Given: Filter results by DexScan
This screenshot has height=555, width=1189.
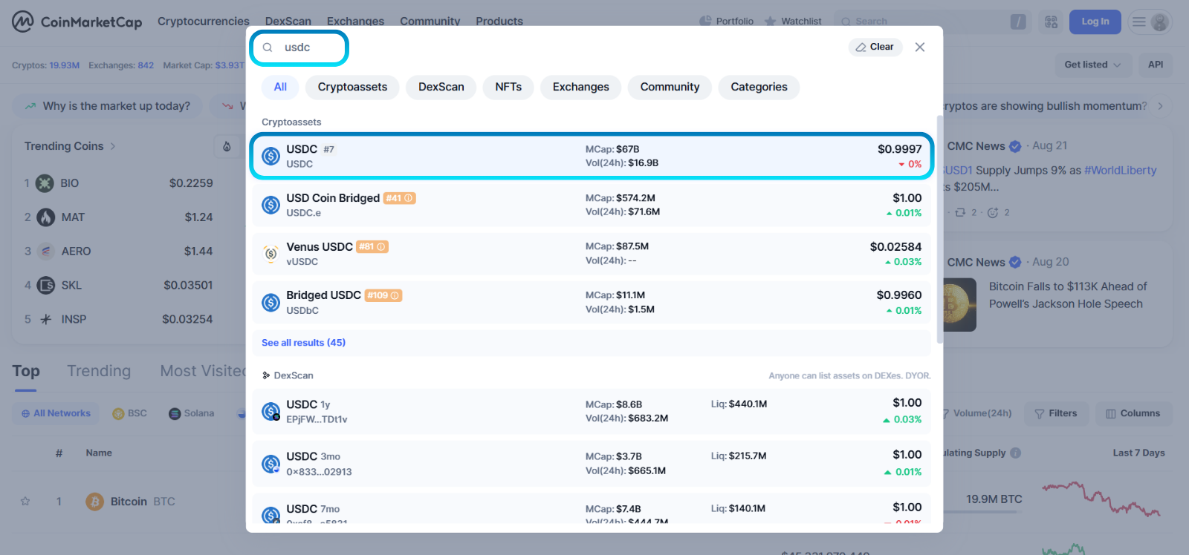Looking at the screenshot, I should (441, 87).
